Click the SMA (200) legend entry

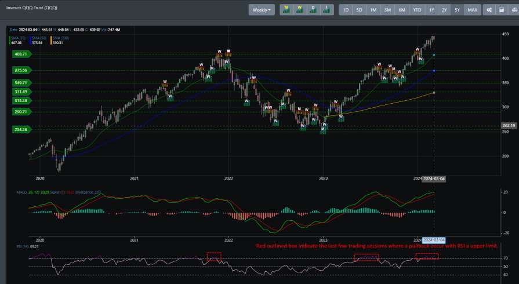click(x=60, y=41)
